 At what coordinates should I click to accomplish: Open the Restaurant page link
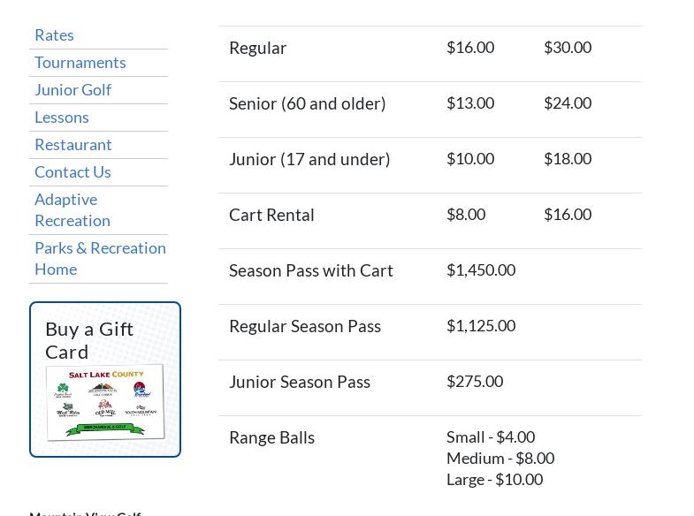pos(72,144)
